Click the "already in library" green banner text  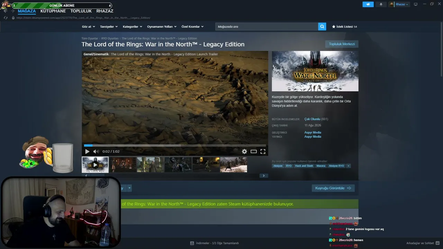(x=207, y=204)
